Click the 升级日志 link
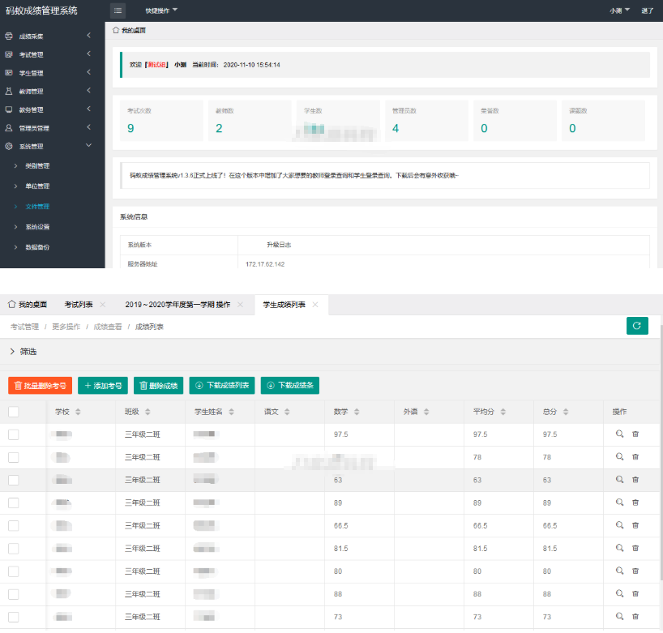Image resolution: width=663 pixels, height=633 pixels. coord(278,244)
